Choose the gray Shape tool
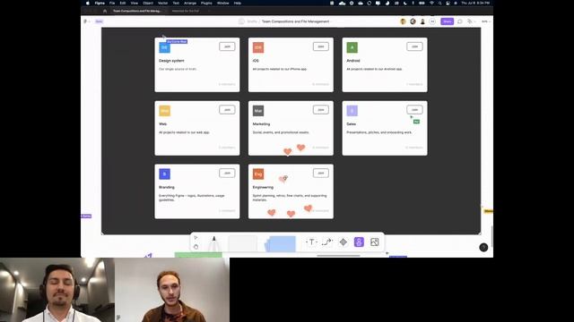The height and width of the screenshot is (322, 574). 243,243
